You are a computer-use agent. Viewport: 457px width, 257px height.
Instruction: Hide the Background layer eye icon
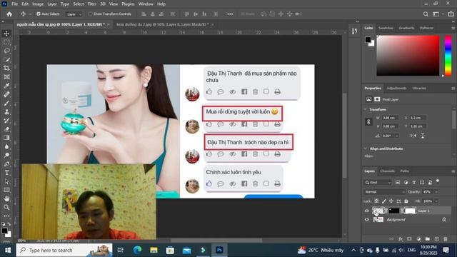pos(367,219)
